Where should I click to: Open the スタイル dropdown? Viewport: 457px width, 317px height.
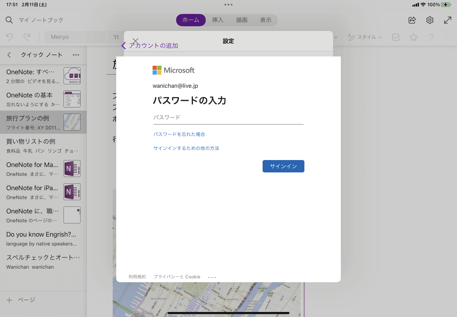(x=365, y=37)
